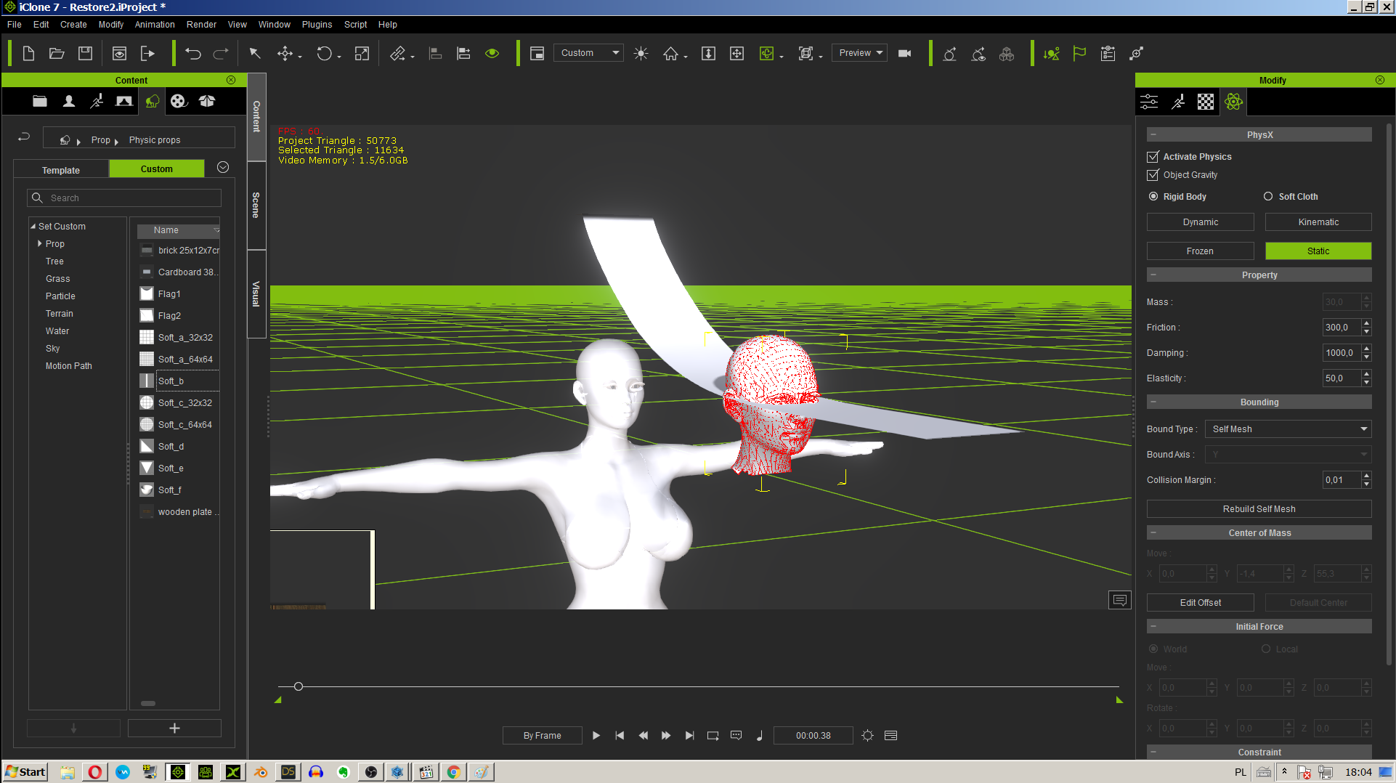
Task: Set physics state to Dynamic
Action: (x=1200, y=222)
